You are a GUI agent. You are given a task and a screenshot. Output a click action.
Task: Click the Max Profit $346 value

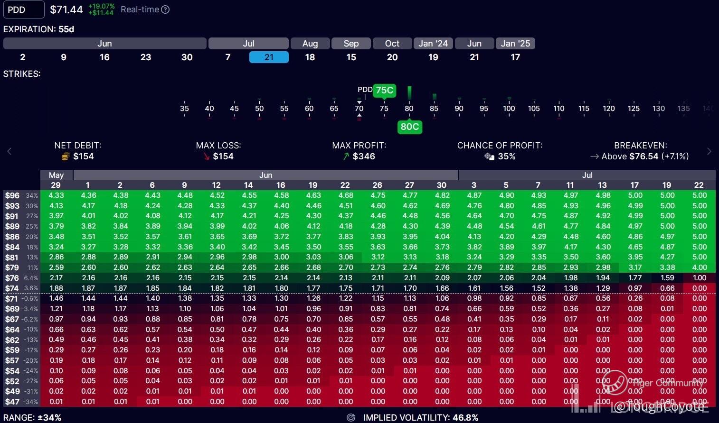point(364,156)
